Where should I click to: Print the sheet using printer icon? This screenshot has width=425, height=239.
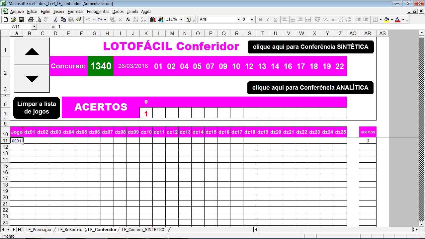coord(31,20)
